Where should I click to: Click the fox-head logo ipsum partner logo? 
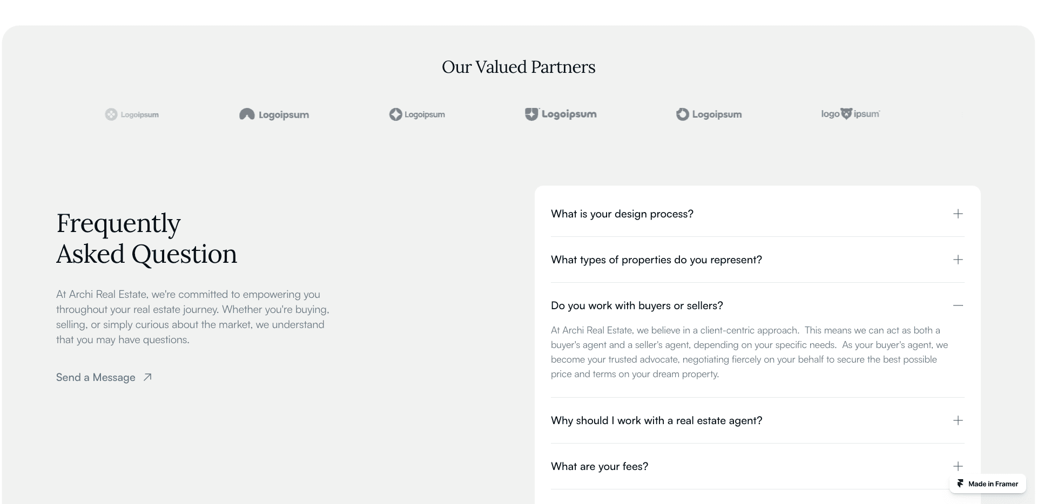tap(851, 114)
